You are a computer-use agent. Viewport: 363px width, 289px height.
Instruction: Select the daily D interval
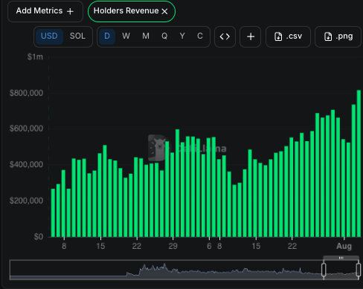point(107,36)
